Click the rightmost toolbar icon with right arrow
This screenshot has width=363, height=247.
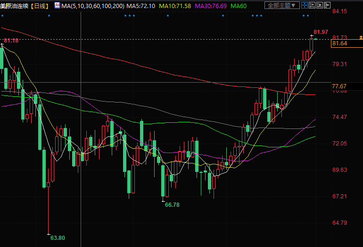tap(327, 5)
